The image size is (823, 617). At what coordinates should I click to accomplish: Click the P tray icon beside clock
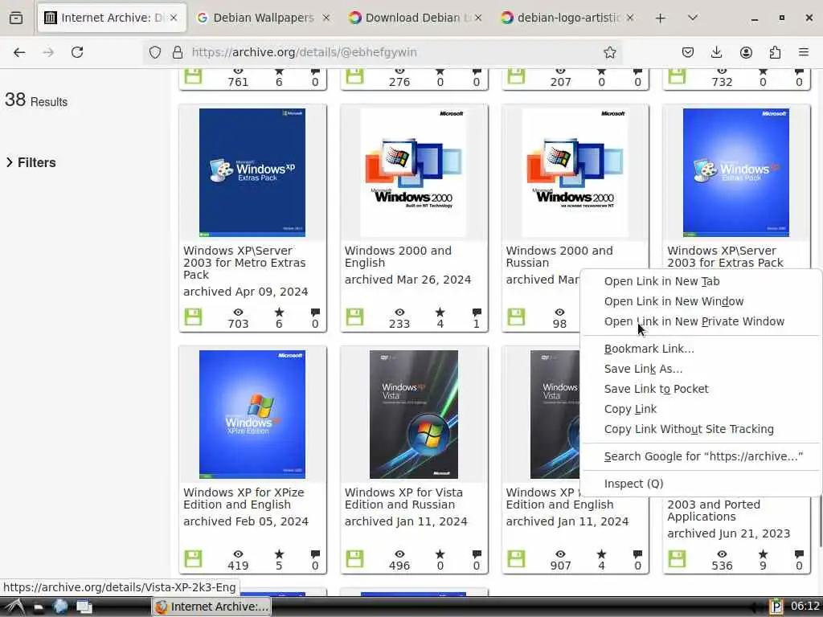click(776, 607)
